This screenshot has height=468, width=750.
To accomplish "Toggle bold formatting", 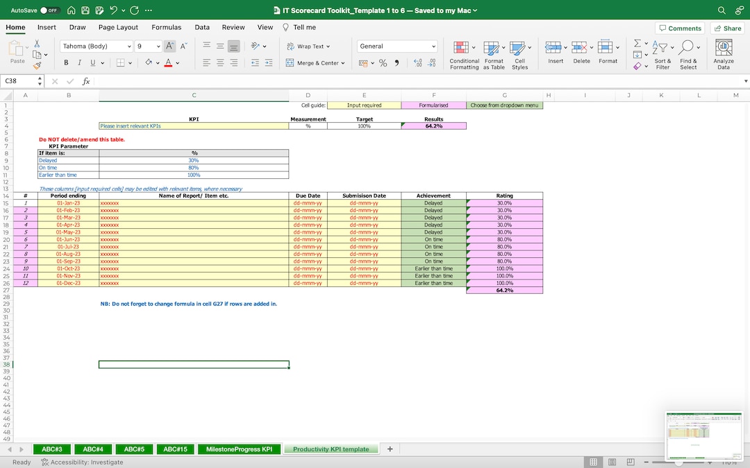I will [x=66, y=62].
